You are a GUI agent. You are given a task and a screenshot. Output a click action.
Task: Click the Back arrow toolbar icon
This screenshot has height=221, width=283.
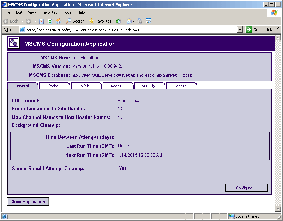pos(6,21)
